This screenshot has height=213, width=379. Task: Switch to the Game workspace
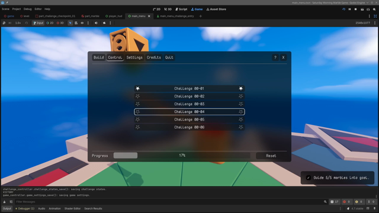(197, 9)
